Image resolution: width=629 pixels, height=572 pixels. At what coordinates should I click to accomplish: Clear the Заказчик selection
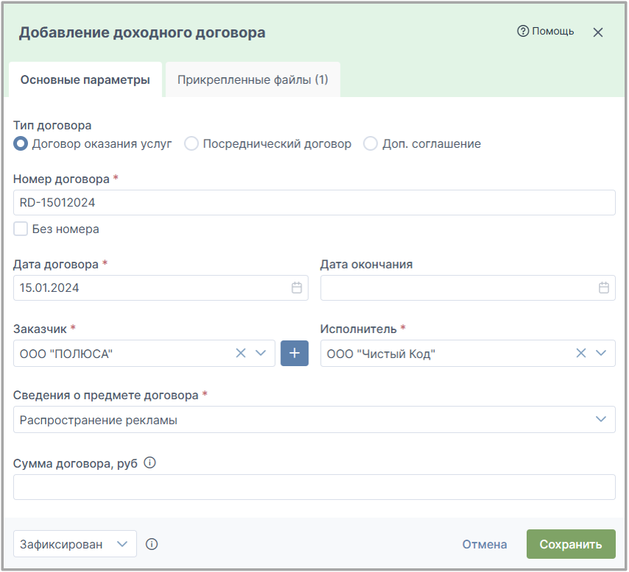241,353
